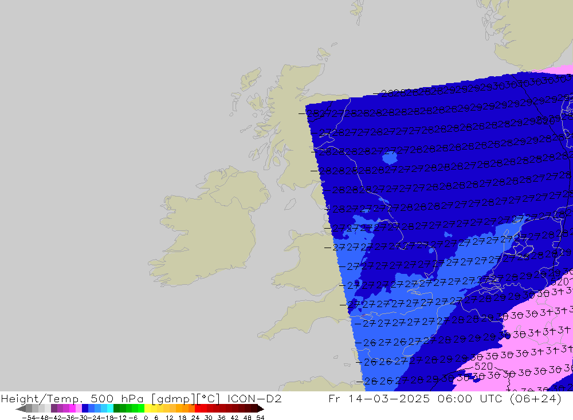Image resolution: width=573 pixels, height=420 pixels.
Task: Click the legend value '54' at the far end
Action: click(x=260, y=418)
